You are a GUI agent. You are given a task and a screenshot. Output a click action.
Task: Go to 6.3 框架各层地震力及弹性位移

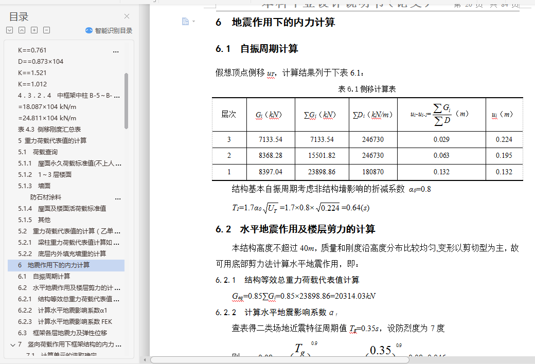click(x=62, y=333)
